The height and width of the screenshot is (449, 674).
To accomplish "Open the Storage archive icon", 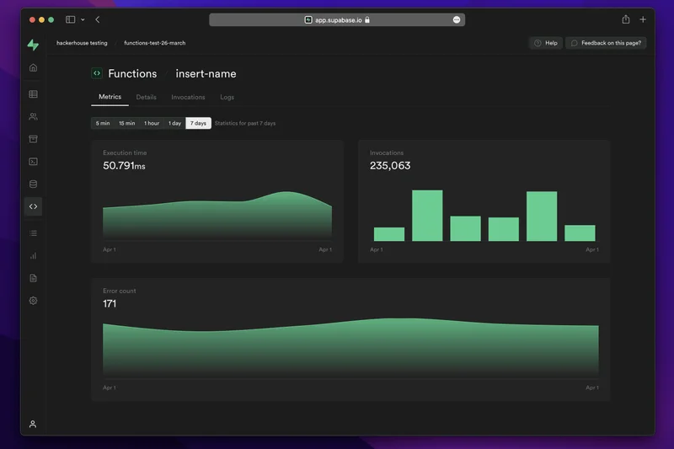I will [x=33, y=139].
